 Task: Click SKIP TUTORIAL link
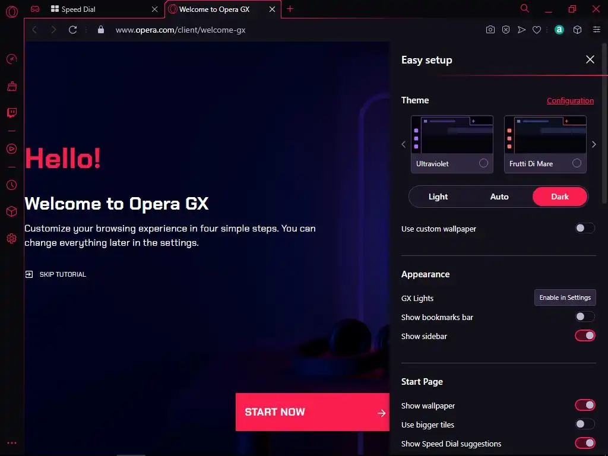tap(55, 274)
